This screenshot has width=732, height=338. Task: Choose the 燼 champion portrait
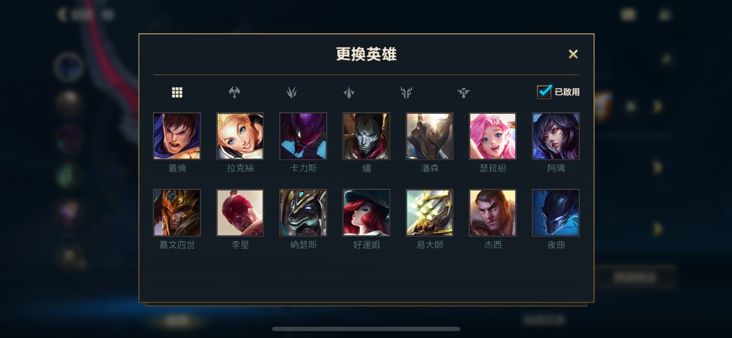(366, 136)
